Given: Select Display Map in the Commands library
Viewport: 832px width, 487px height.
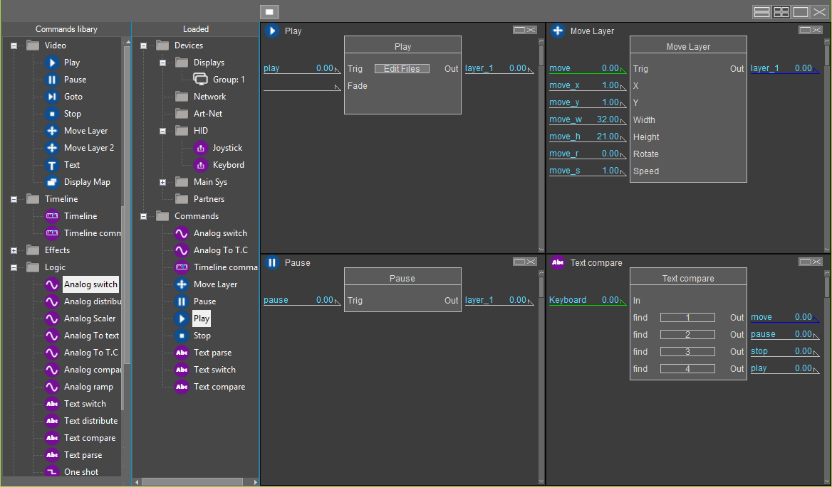Looking at the screenshot, I should [86, 182].
